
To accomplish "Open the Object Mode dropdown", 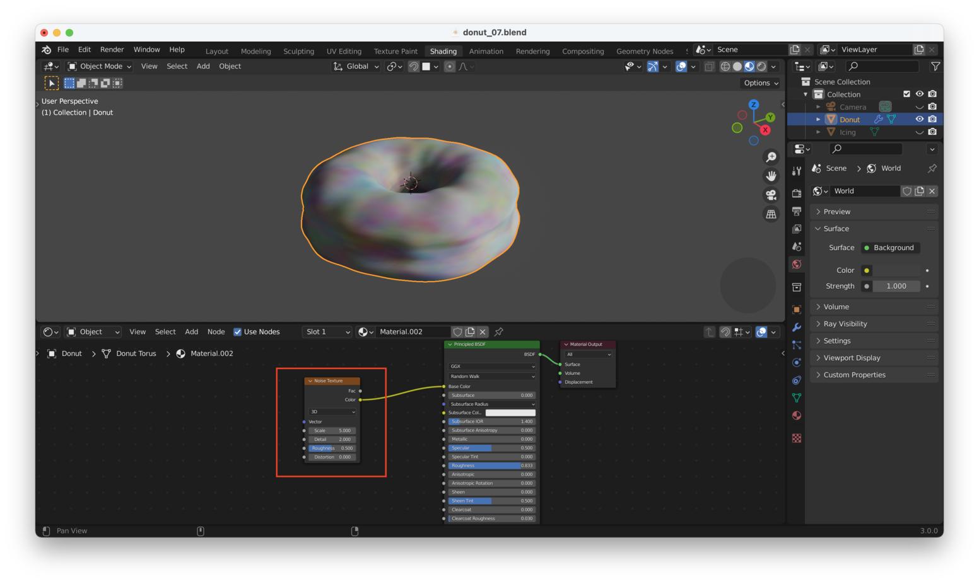I will click(100, 66).
